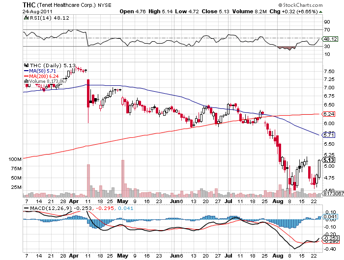Click the 5.71 MA(50) price tag
This screenshot has width=344, height=260.
click(x=329, y=135)
